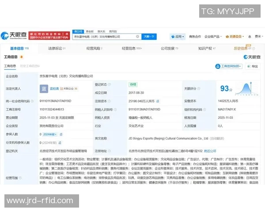Image resolution: width=265 pixels, height=212 pixels.
Task: Open the 天眼查 logo home link
Action: click(x=14, y=35)
